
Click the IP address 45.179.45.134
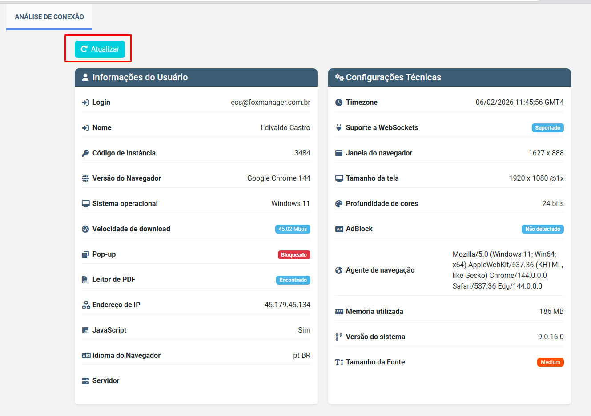(x=287, y=305)
